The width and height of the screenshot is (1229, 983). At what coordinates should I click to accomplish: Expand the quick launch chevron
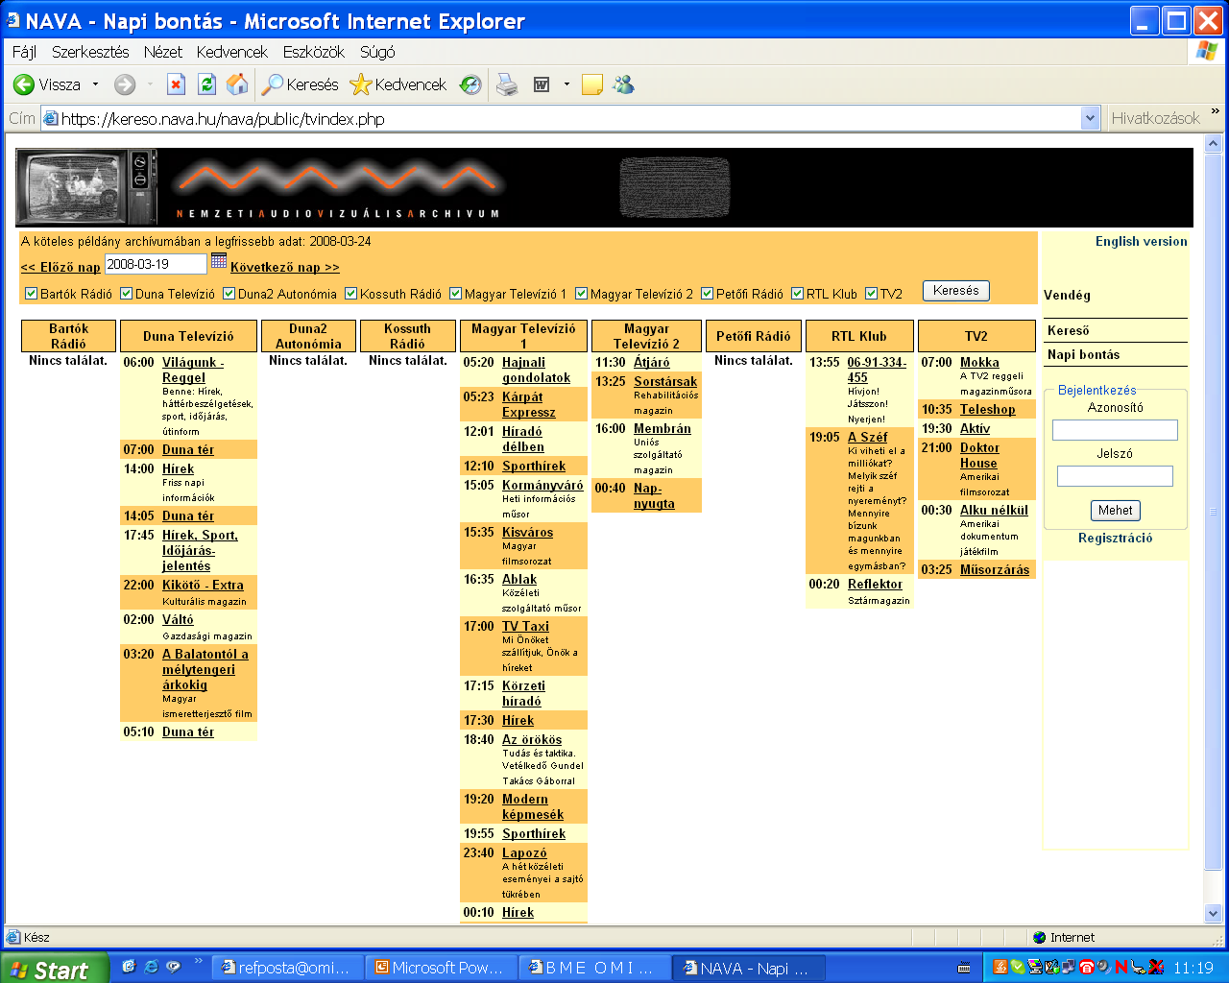tap(199, 961)
